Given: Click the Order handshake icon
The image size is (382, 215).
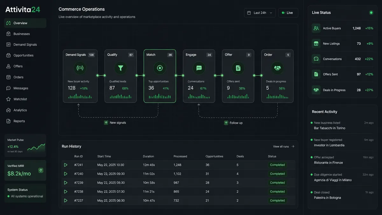Looking at the screenshot, I should tap(277, 68).
